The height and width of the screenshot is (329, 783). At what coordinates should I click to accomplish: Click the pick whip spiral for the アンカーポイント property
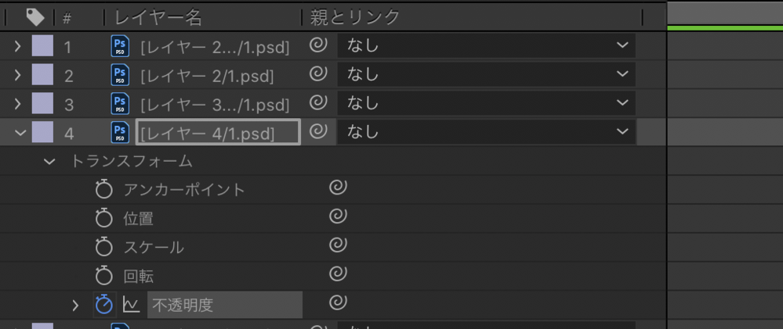click(x=338, y=188)
